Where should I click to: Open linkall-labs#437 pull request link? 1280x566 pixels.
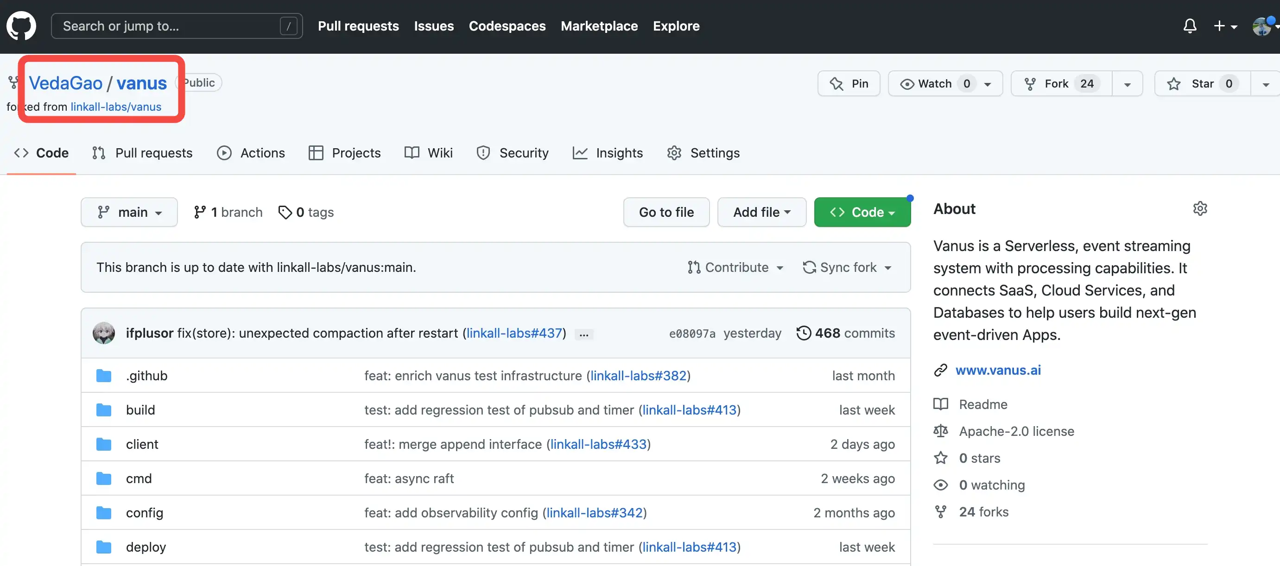click(x=514, y=333)
